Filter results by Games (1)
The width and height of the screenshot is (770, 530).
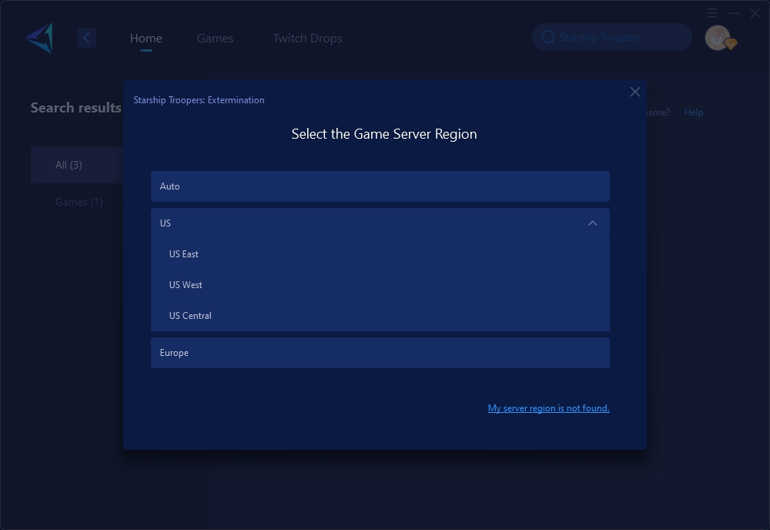(x=79, y=202)
